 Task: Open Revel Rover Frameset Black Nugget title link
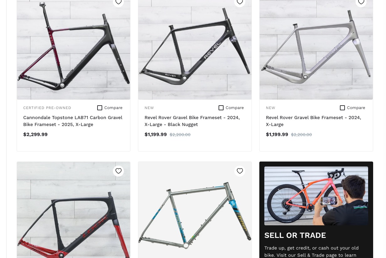coord(192,121)
